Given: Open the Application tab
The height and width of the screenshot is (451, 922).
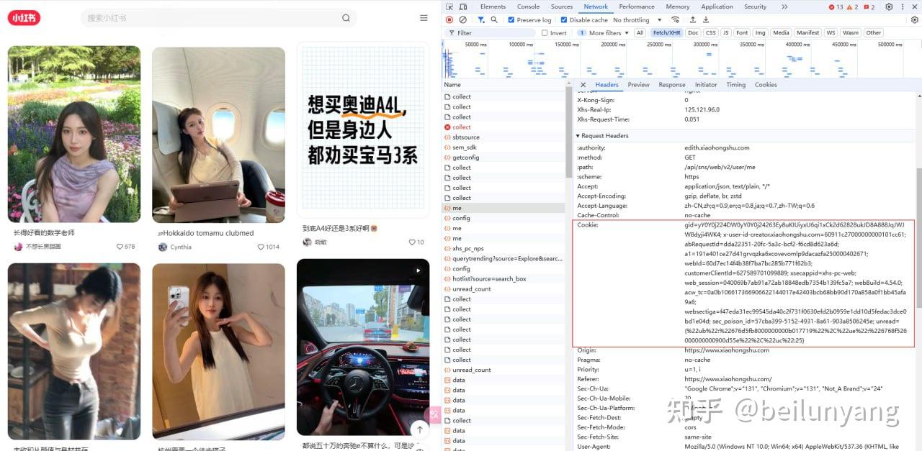Looking at the screenshot, I should [717, 6].
